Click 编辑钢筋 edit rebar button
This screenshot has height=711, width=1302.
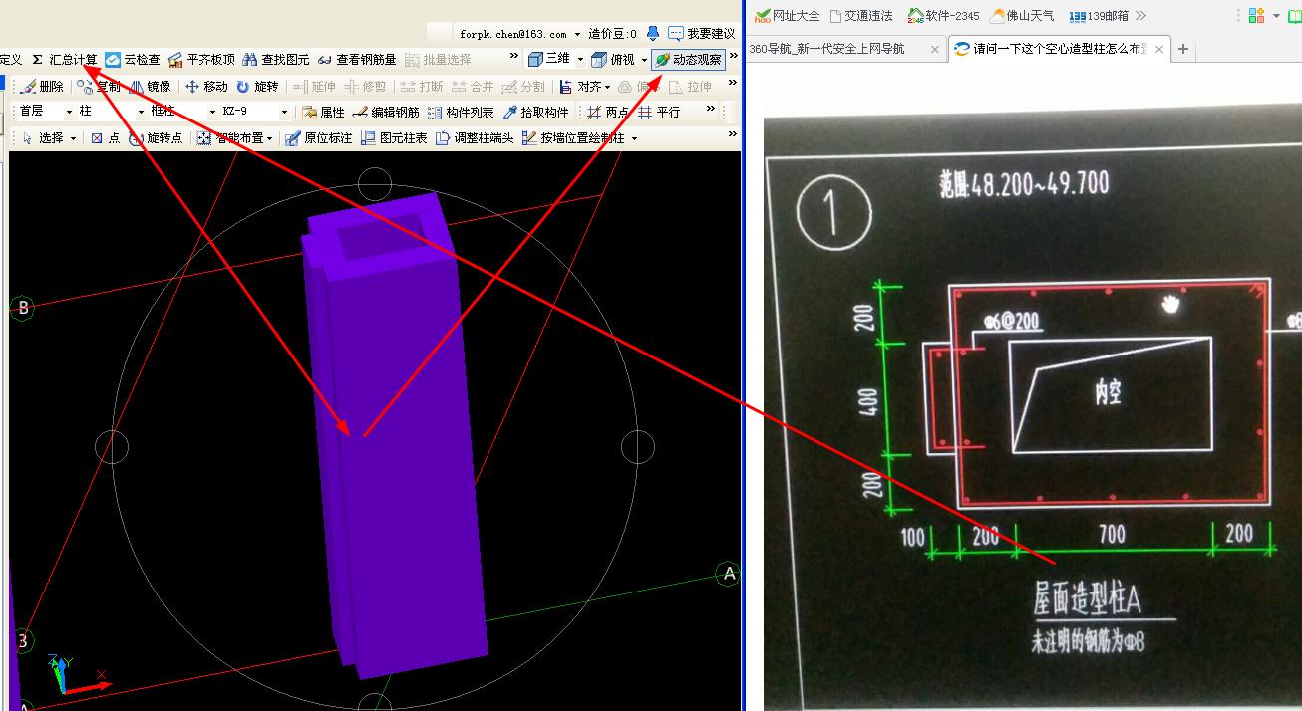pyautogui.click(x=385, y=113)
